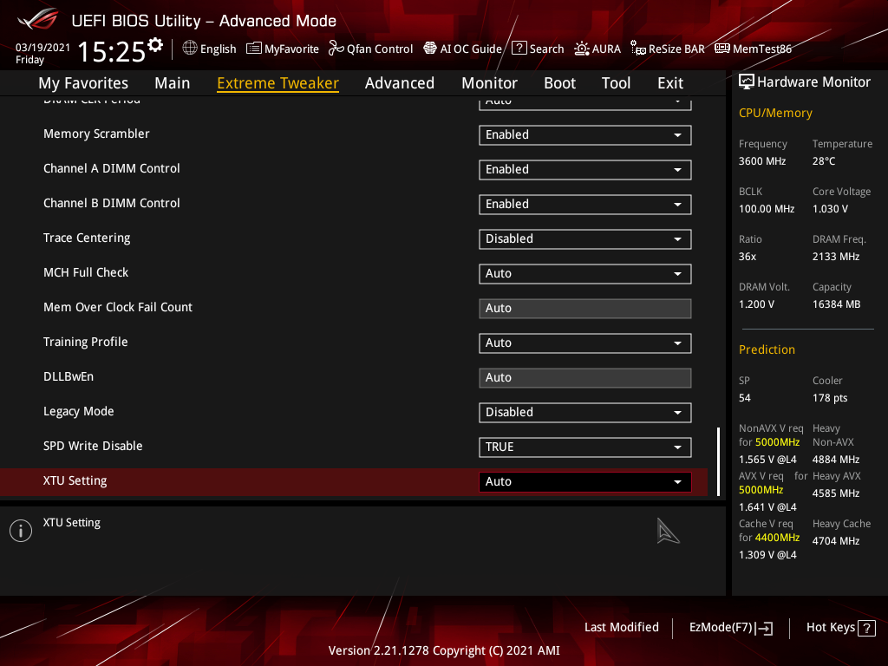Viewport: 888px width, 666px height.
Task: Switch to Boot tab
Action: click(559, 82)
